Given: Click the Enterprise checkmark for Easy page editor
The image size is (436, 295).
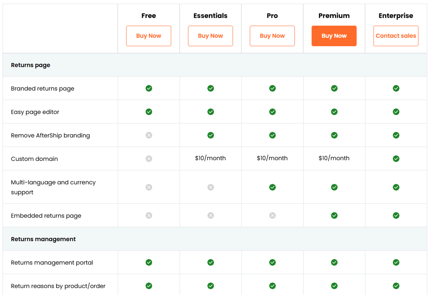Looking at the screenshot, I should pyautogui.click(x=396, y=112).
